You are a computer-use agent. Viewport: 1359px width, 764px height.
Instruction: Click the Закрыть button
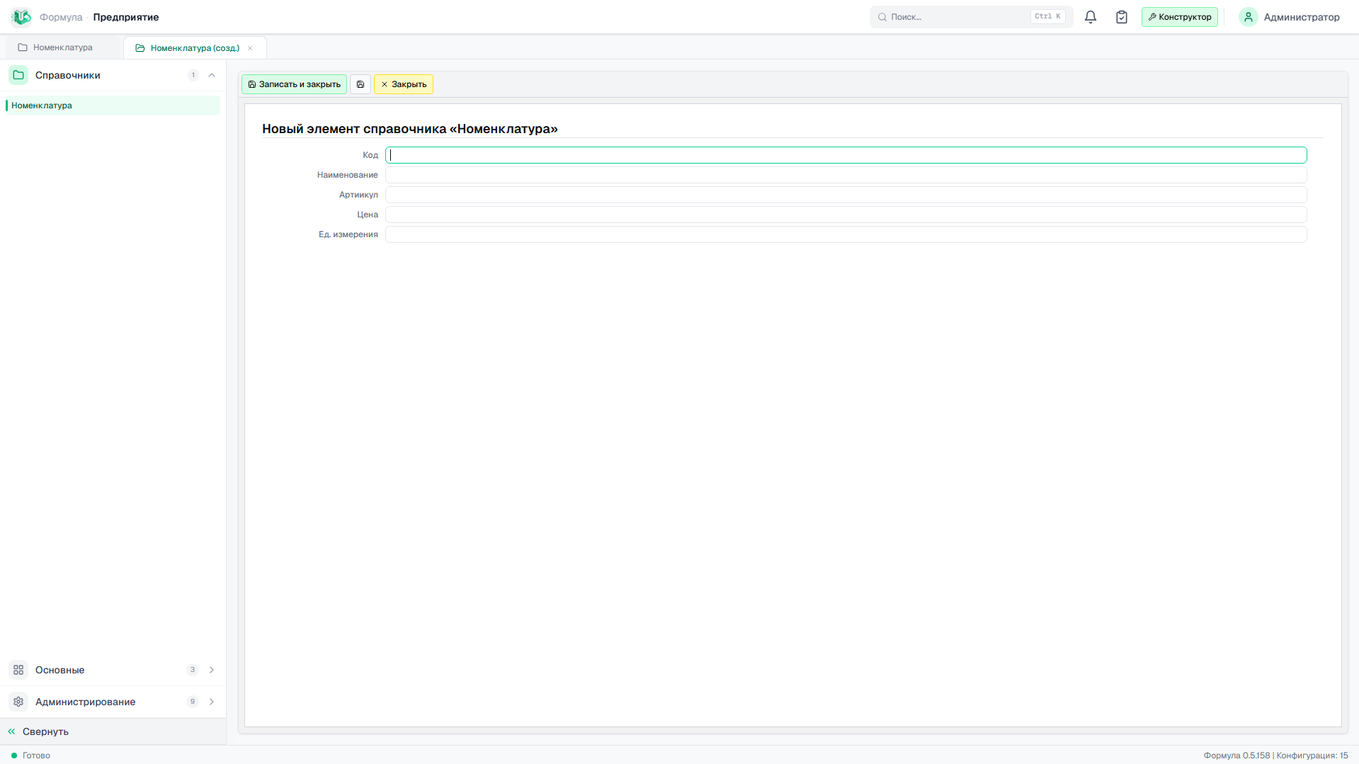(x=404, y=84)
